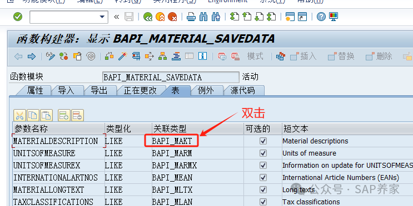413x206 pixels.
Task: Display object list hierarchy icon
Action: click(163, 56)
